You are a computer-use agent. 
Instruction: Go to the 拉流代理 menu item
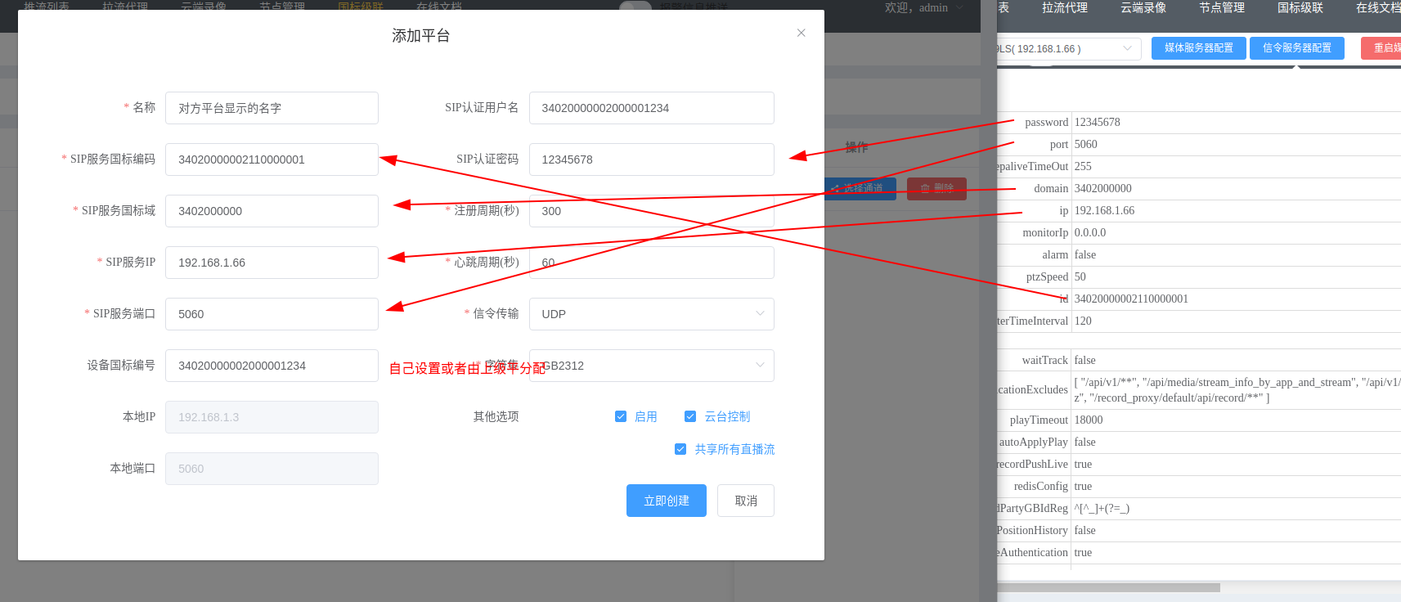click(x=1064, y=8)
